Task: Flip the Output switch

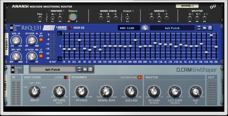Action: pyautogui.click(x=127, y=18)
